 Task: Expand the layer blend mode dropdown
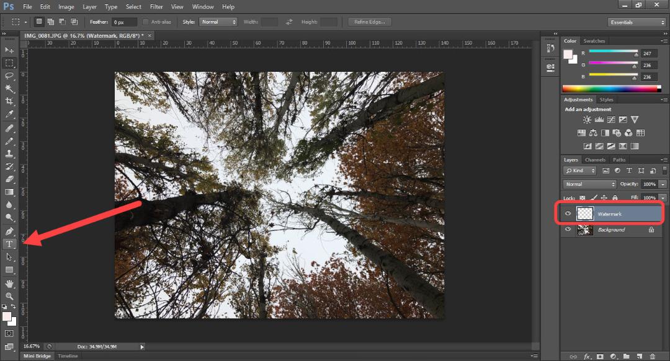[590, 185]
